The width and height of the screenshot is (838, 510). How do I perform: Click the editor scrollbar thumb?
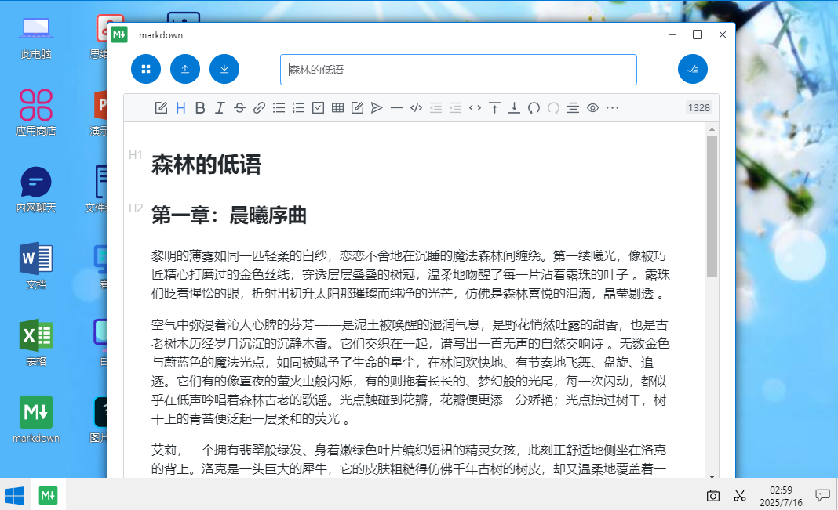(x=712, y=206)
